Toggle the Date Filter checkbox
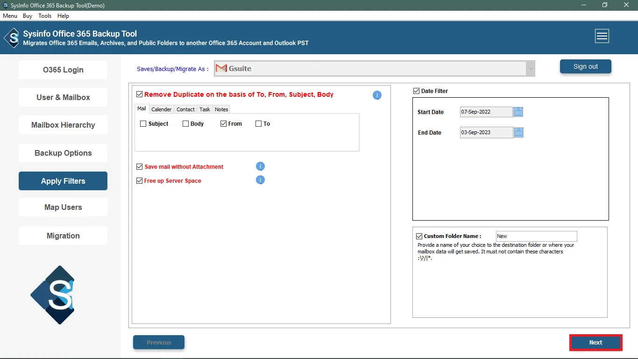The width and height of the screenshot is (638, 359). pos(416,91)
